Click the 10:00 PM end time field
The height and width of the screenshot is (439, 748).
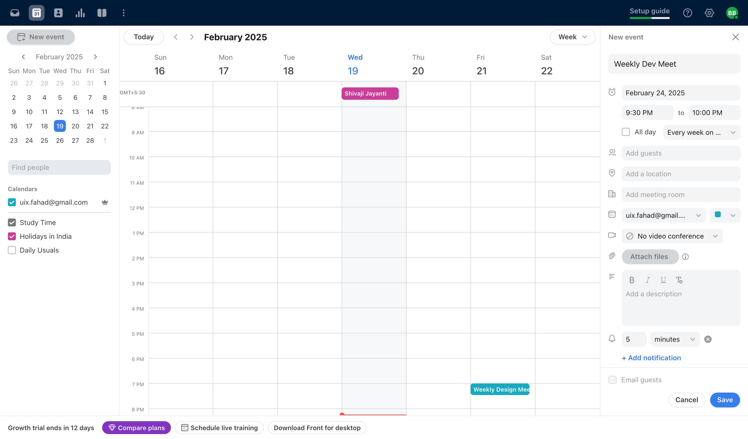714,113
